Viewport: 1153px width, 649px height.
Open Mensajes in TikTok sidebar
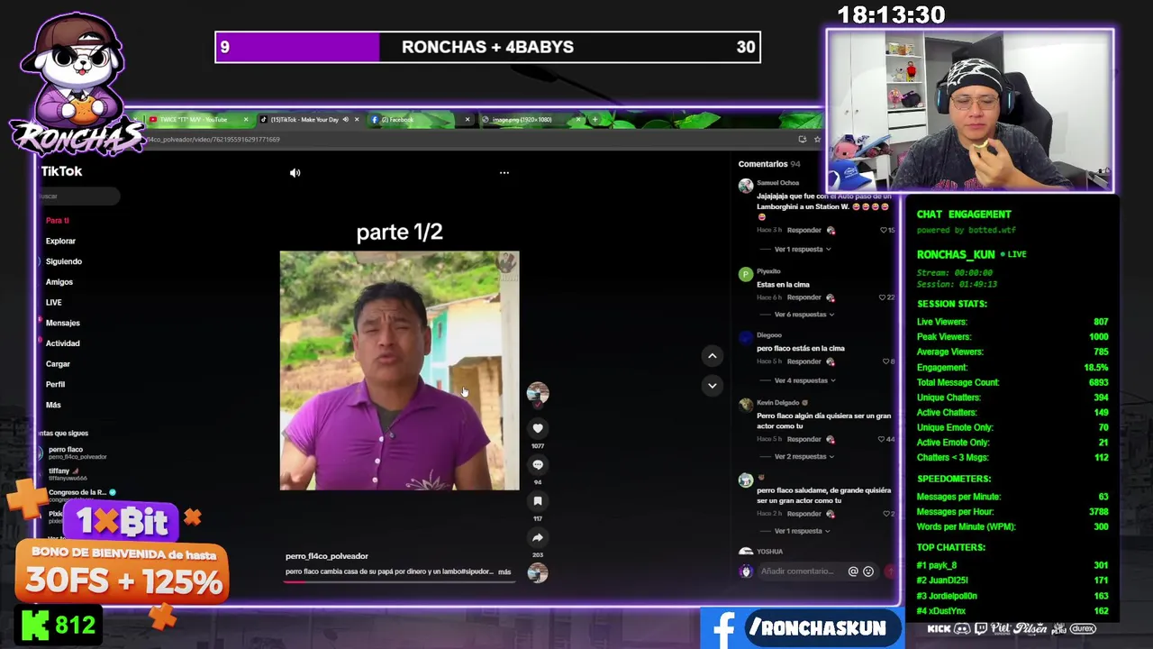(62, 323)
